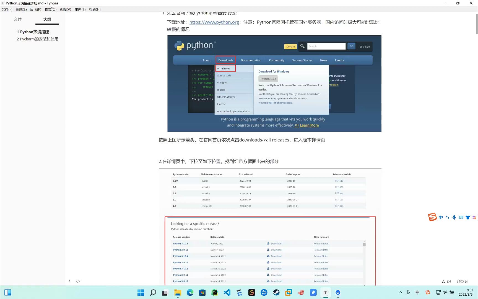478x299 pixels.
Task: Open network status tray icon
Action: (438, 292)
